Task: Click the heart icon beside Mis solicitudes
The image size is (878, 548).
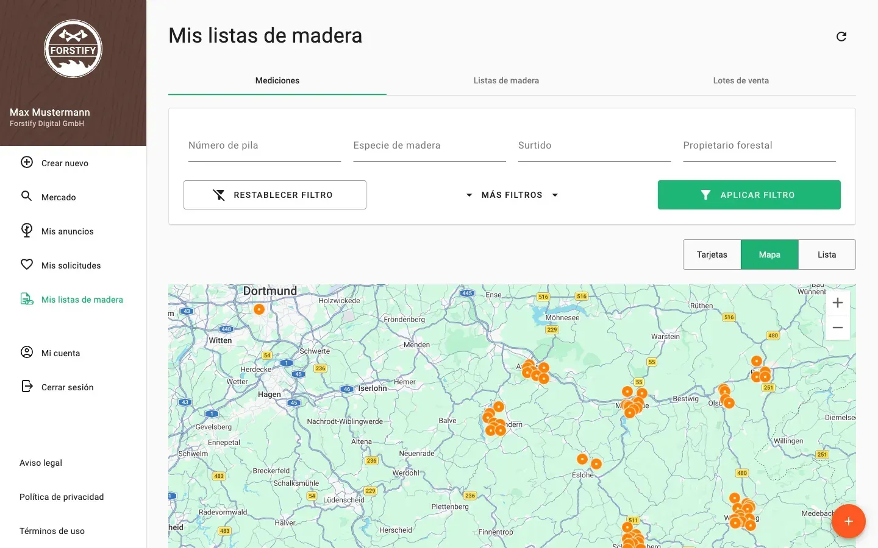Action: pyautogui.click(x=27, y=264)
